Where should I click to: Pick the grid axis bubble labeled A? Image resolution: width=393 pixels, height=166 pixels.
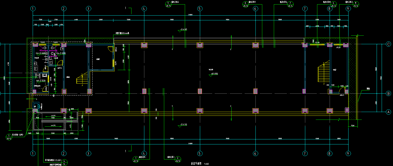click(x=388, y=112)
